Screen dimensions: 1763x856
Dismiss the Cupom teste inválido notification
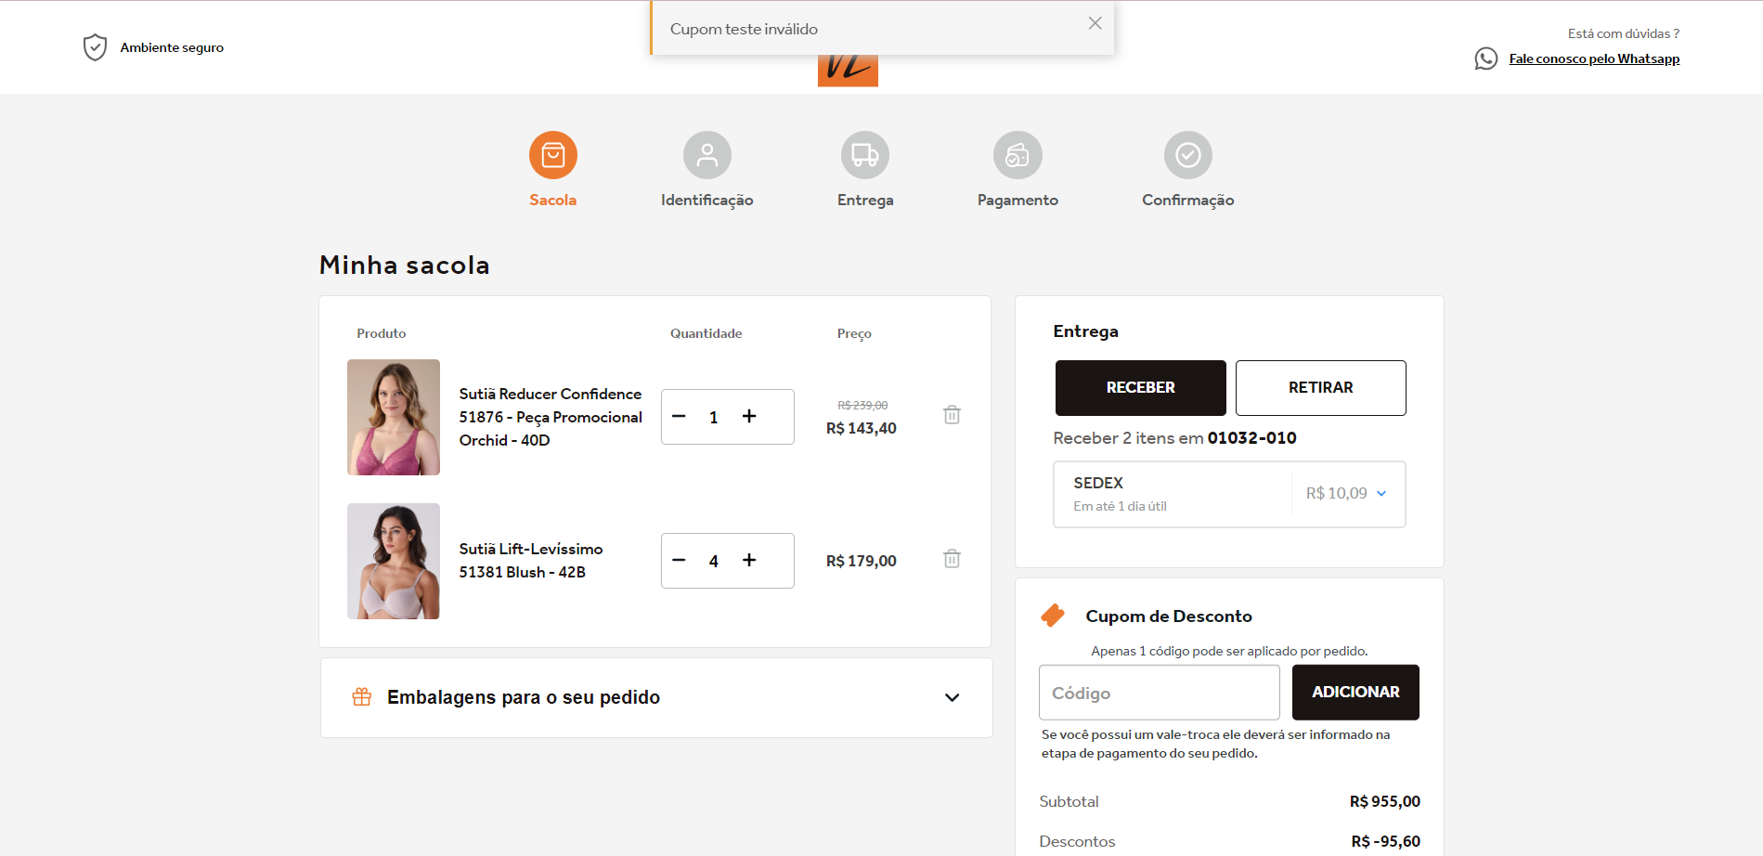pyautogui.click(x=1095, y=23)
